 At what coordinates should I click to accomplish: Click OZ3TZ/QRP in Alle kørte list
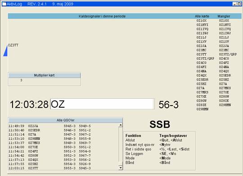click(205, 58)
